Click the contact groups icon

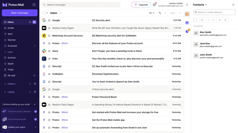click(220, 20)
